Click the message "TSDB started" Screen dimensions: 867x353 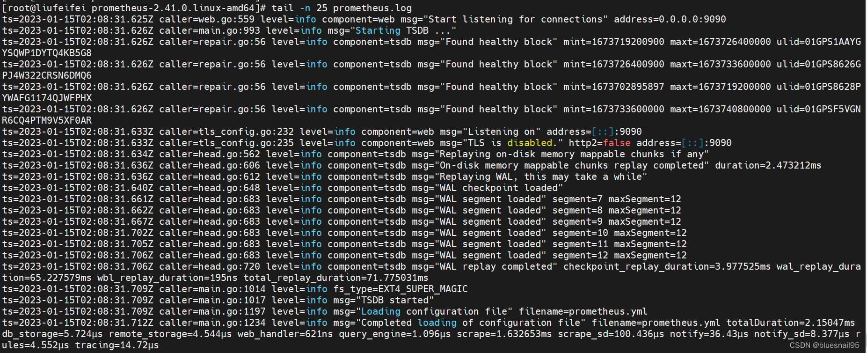(x=395, y=300)
